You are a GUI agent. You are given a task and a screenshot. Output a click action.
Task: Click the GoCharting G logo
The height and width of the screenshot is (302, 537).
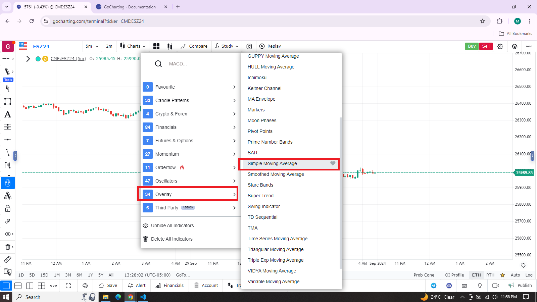pos(8,46)
